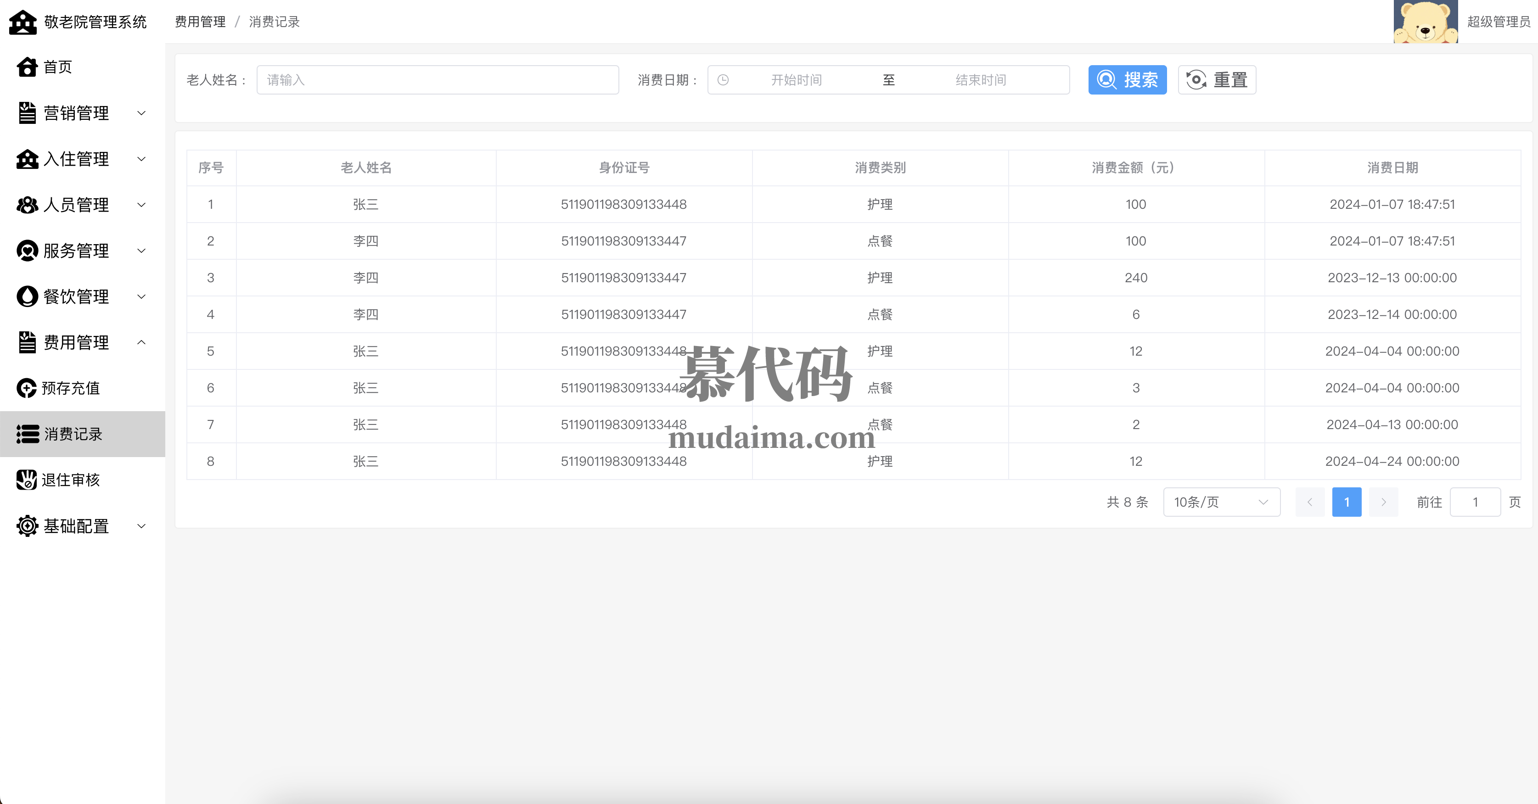Click the house icon beside 首页
Image resolution: width=1538 pixels, height=804 pixels.
pyautogui.click(x=27, y=67)
